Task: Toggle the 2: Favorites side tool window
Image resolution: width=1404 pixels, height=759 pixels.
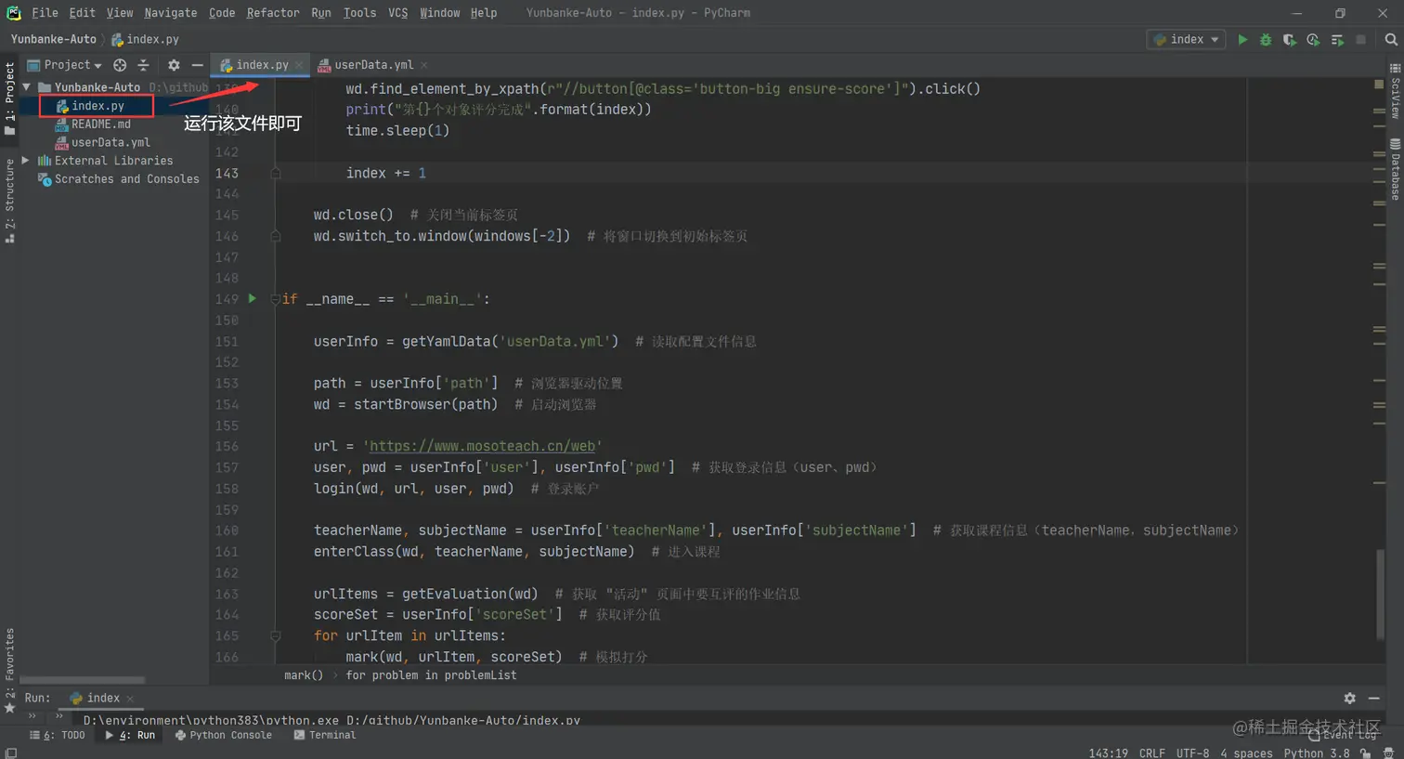Action: coord(9,671)
